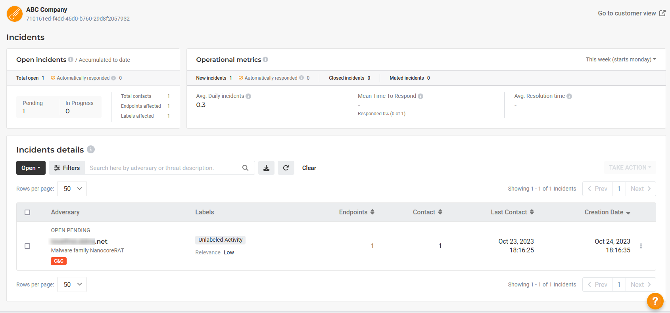Screen dimensions: 670x313
Task: Click the adversary search input field
Action: tap(163, 168)
